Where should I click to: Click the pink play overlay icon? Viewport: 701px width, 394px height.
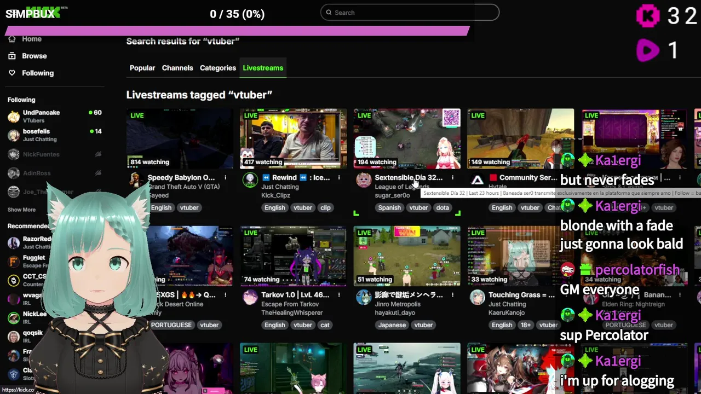click(x=648, y=51)
